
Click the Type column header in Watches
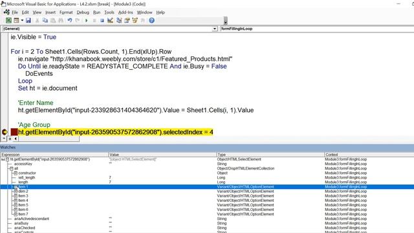coord(270,155)
